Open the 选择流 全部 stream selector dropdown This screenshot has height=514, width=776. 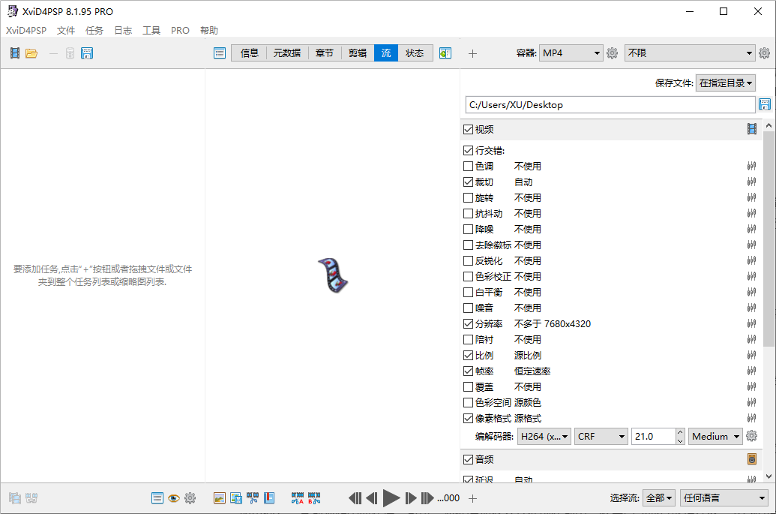[x=658, y=497]
